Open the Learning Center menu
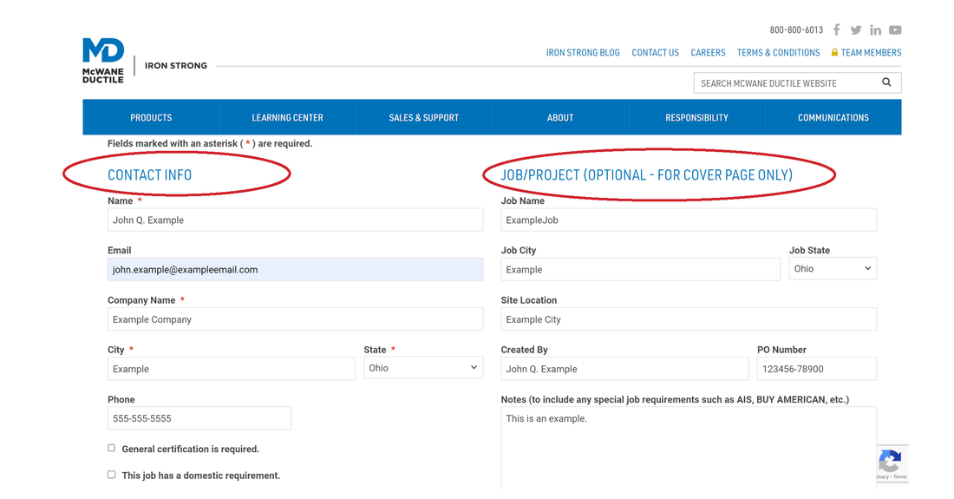The width and height of the screenshot is (954, 499). click(287, 117)
